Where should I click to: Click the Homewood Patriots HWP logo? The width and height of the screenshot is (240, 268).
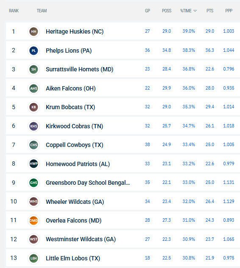(x=33, y=164)
